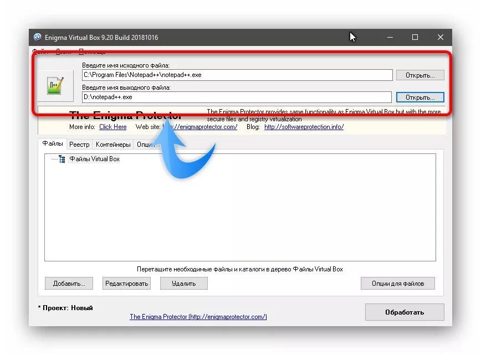Click the Добавить button

pos(69,284)
